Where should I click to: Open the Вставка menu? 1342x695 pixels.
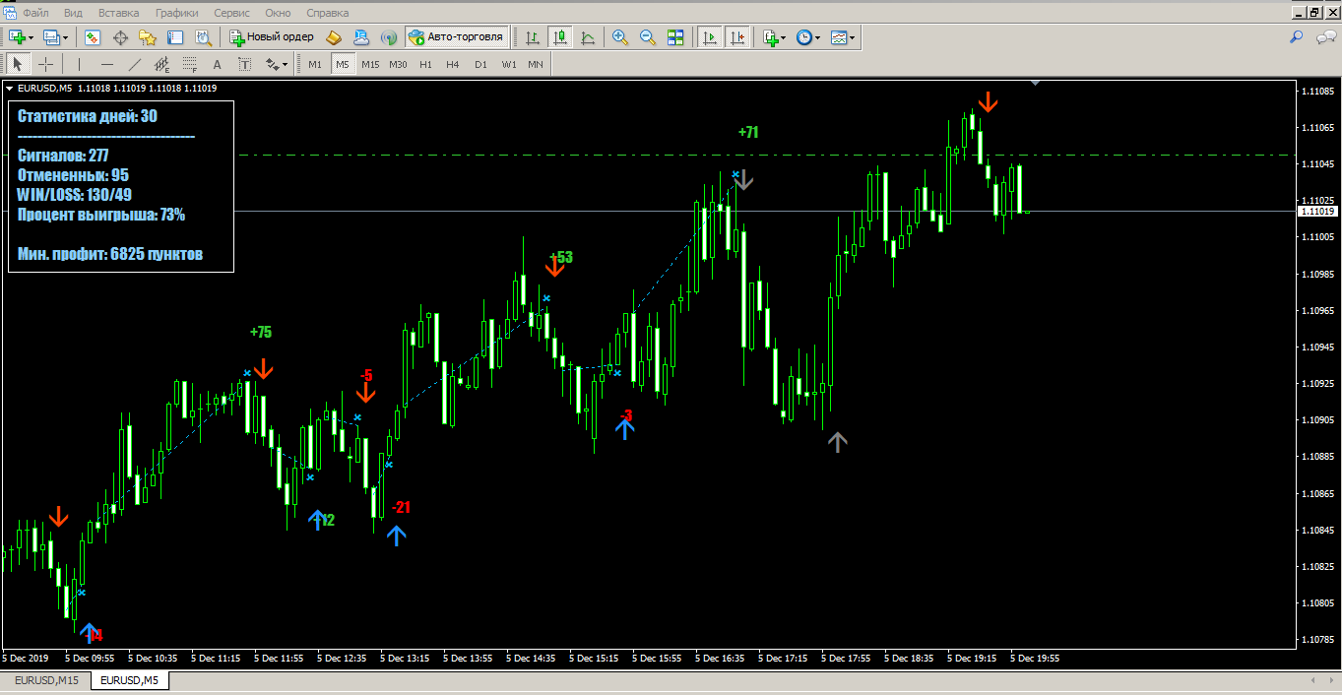coord(118,13)
